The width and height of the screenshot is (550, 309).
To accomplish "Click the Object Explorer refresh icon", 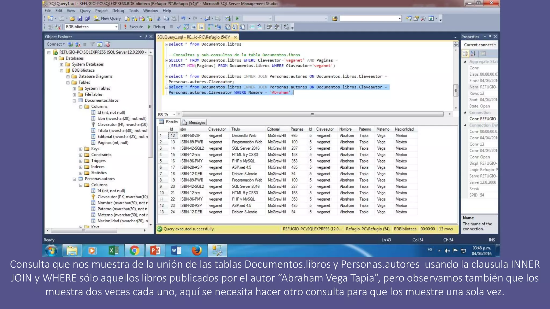I will tap(100, 45).
